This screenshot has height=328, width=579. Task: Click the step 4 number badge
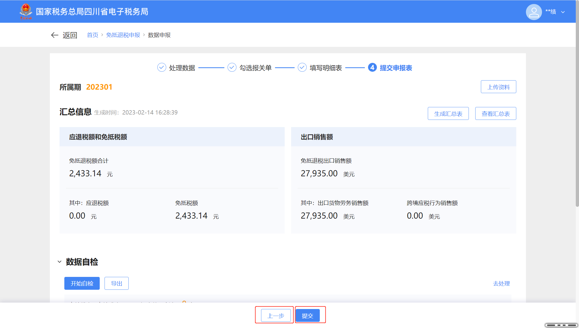tap(372, 67)
